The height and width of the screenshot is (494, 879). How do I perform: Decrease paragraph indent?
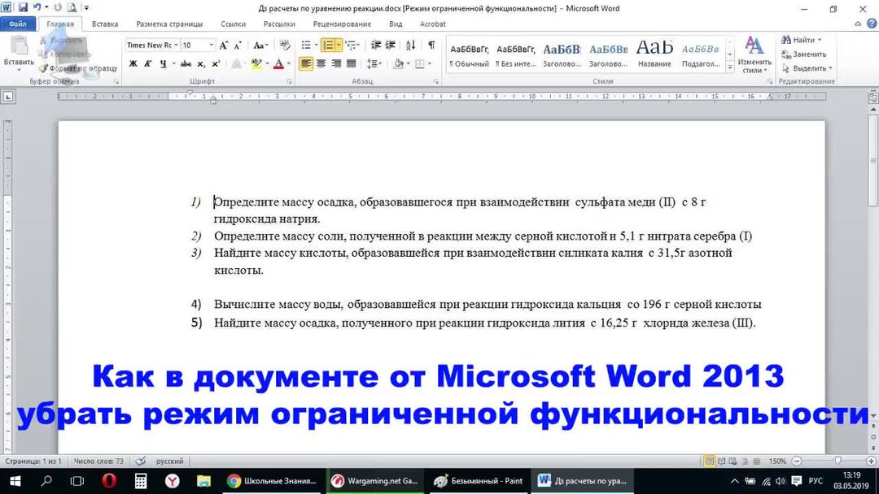coord(375,45)
